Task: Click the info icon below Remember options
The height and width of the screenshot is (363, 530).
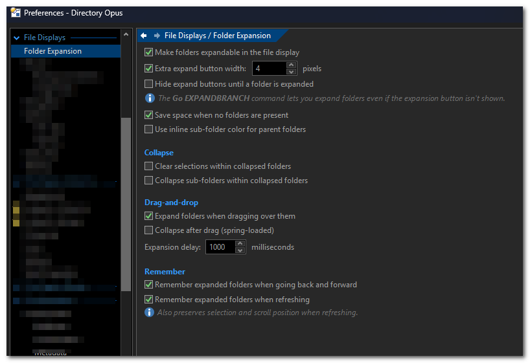Action: pos(149,313)
